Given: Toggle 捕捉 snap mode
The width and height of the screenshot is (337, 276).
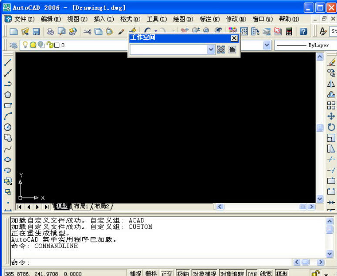Looking at the screenshot, I should tap(135, 273).
